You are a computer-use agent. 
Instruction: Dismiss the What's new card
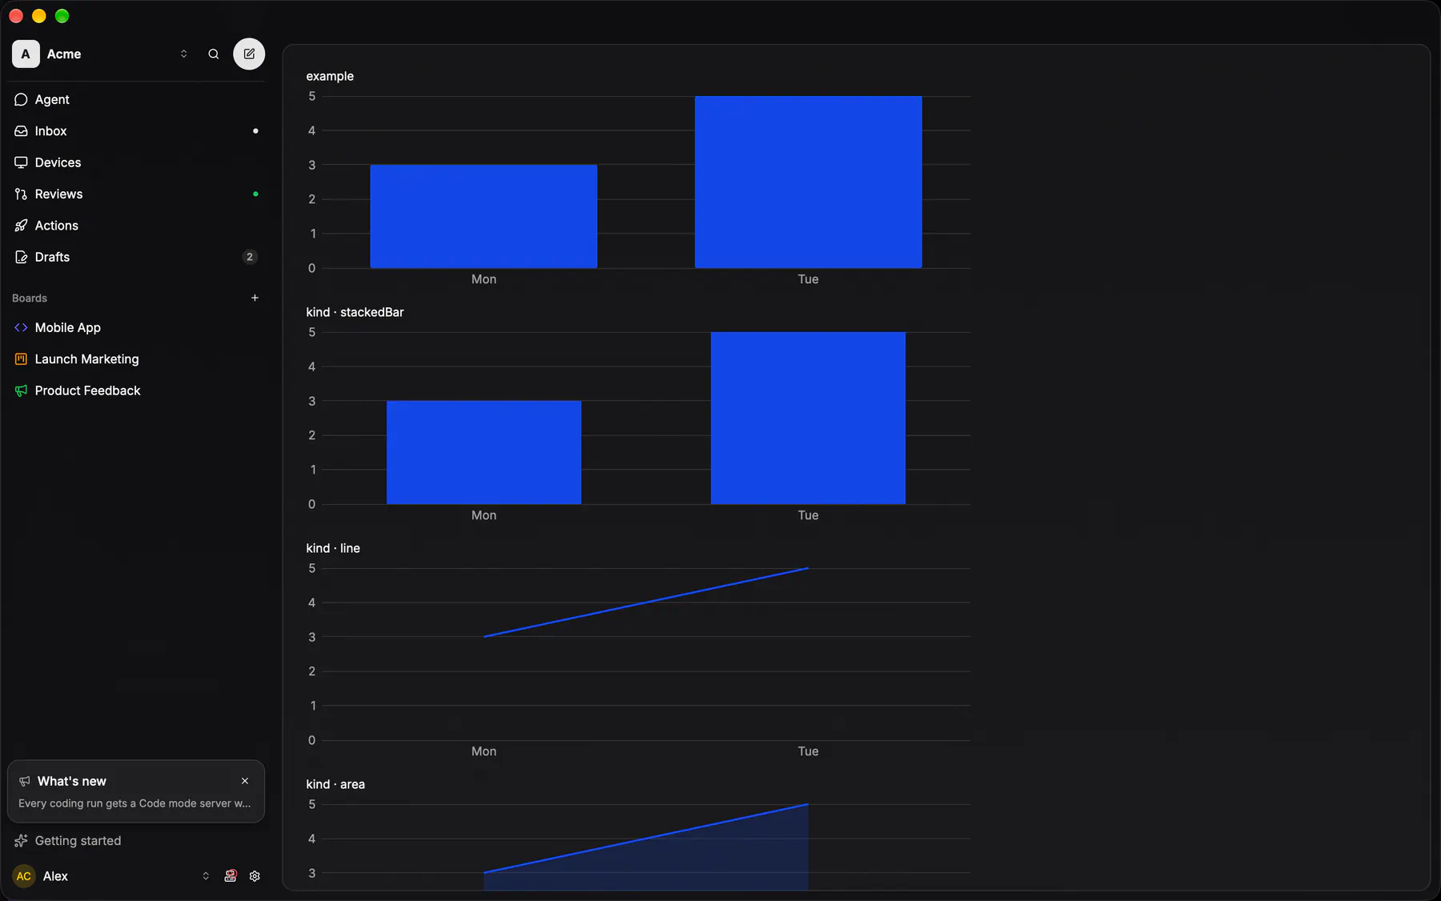click(245, 781)
